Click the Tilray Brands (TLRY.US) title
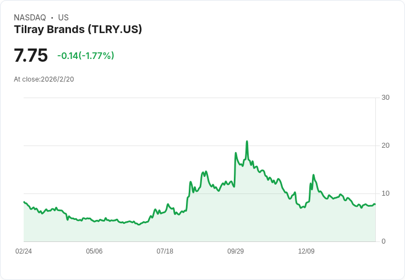405x280 pixels. 78,30
